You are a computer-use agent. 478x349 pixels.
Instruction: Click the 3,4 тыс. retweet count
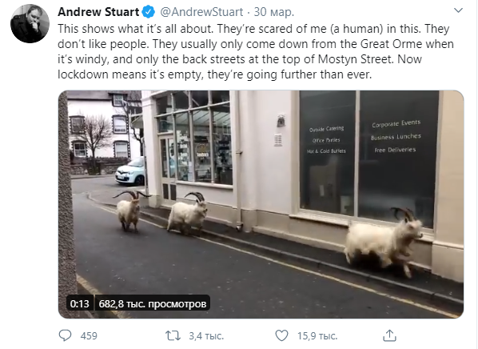(x=206, y=336)
